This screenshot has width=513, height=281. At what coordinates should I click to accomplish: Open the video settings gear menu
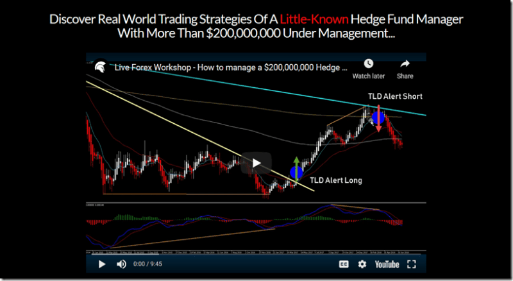(362, 264)
